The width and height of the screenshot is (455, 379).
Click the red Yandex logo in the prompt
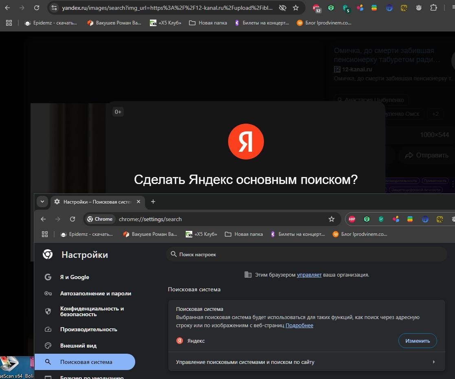[246, 142]
